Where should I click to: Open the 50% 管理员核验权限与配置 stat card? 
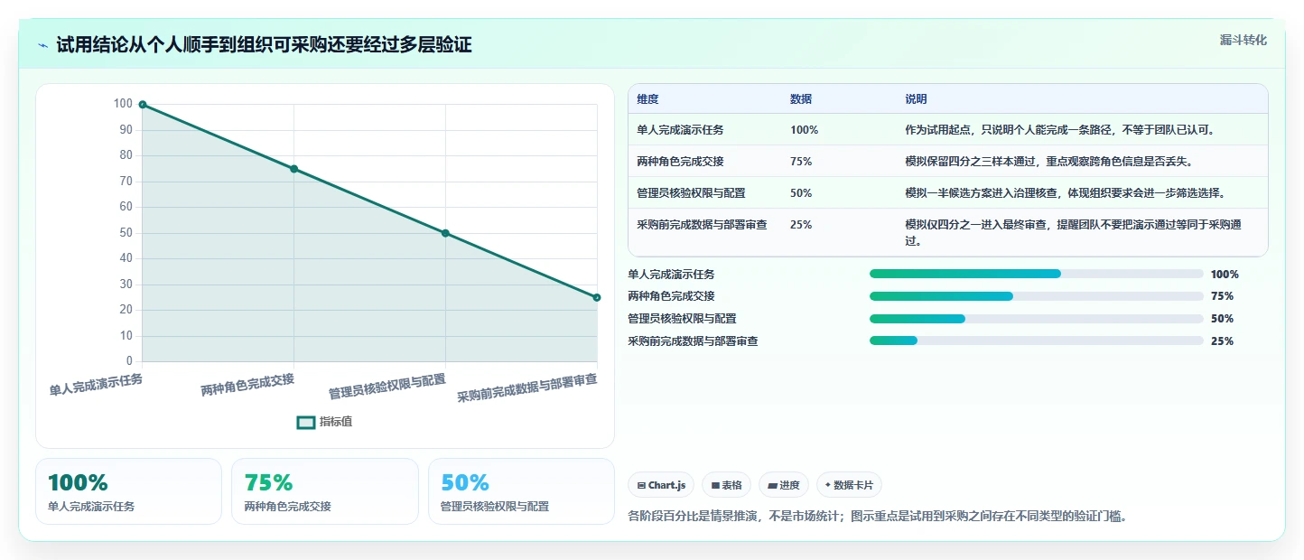521,491
